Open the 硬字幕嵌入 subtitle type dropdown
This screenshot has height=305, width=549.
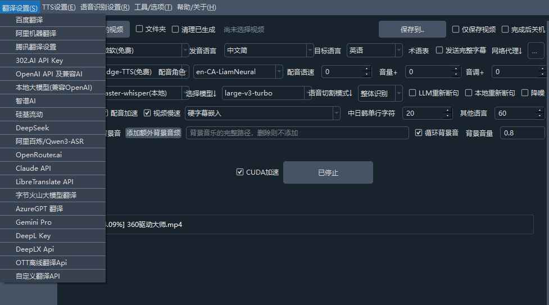tap(262, 113)
